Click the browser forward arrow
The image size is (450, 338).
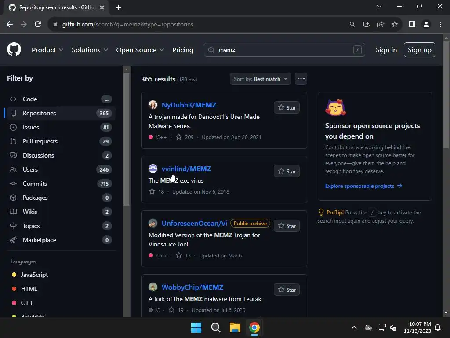(x=24, y=25)
